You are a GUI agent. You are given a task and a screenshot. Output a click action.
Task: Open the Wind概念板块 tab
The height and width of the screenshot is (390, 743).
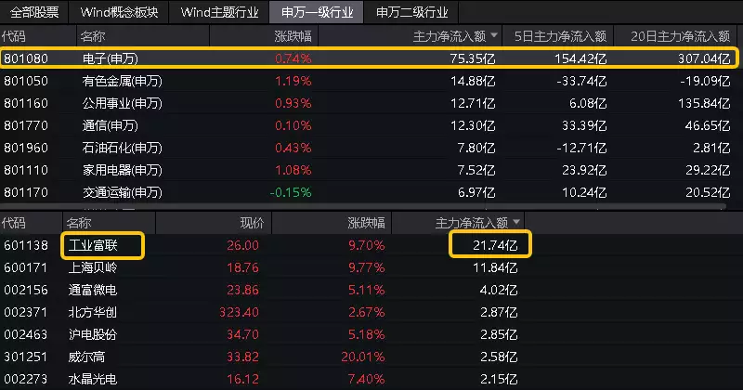click(x=119, y=12)
